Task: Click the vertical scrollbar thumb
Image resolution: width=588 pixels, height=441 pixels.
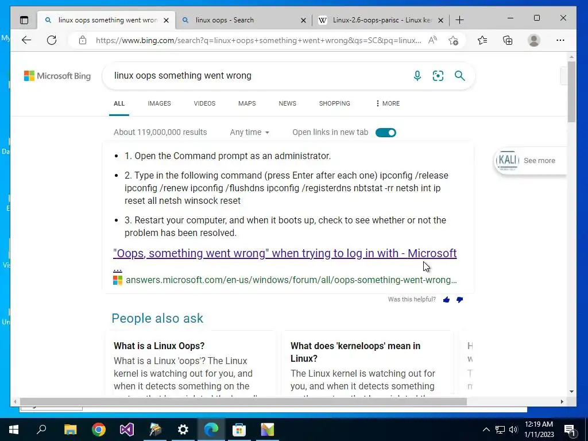Action: coord(571,91)
